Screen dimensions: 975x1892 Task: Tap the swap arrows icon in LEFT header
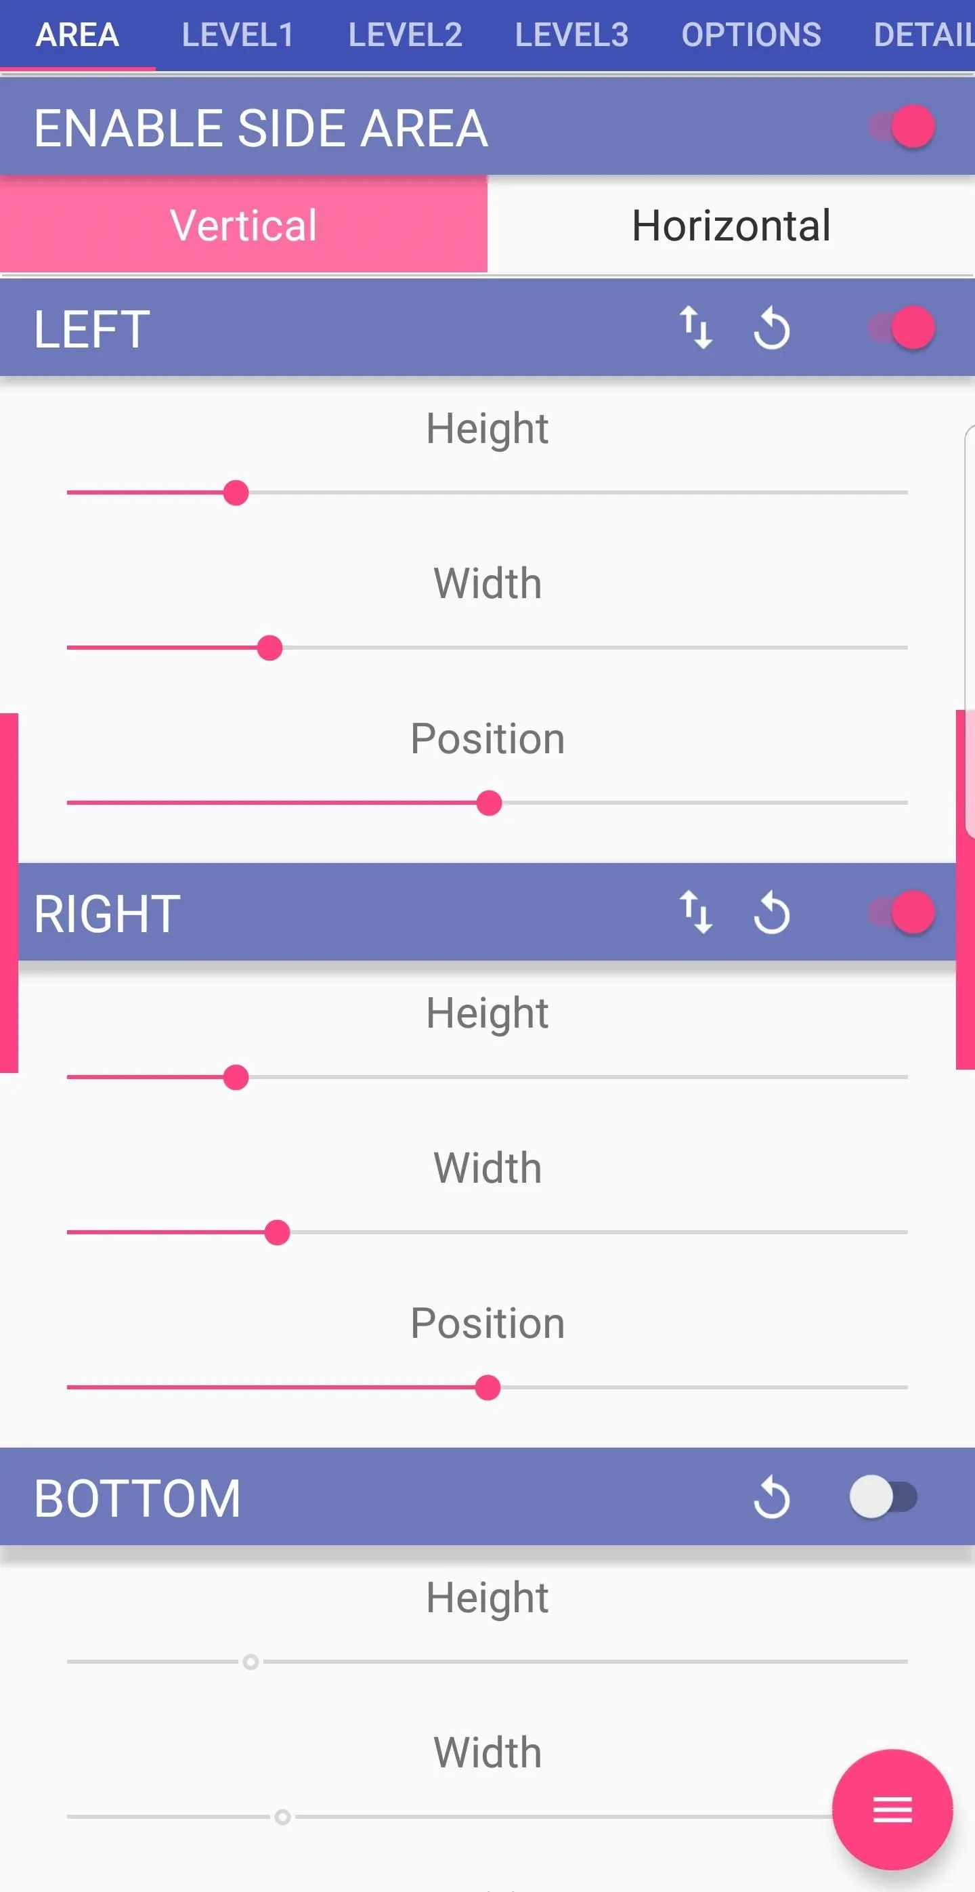click(695, 328)
